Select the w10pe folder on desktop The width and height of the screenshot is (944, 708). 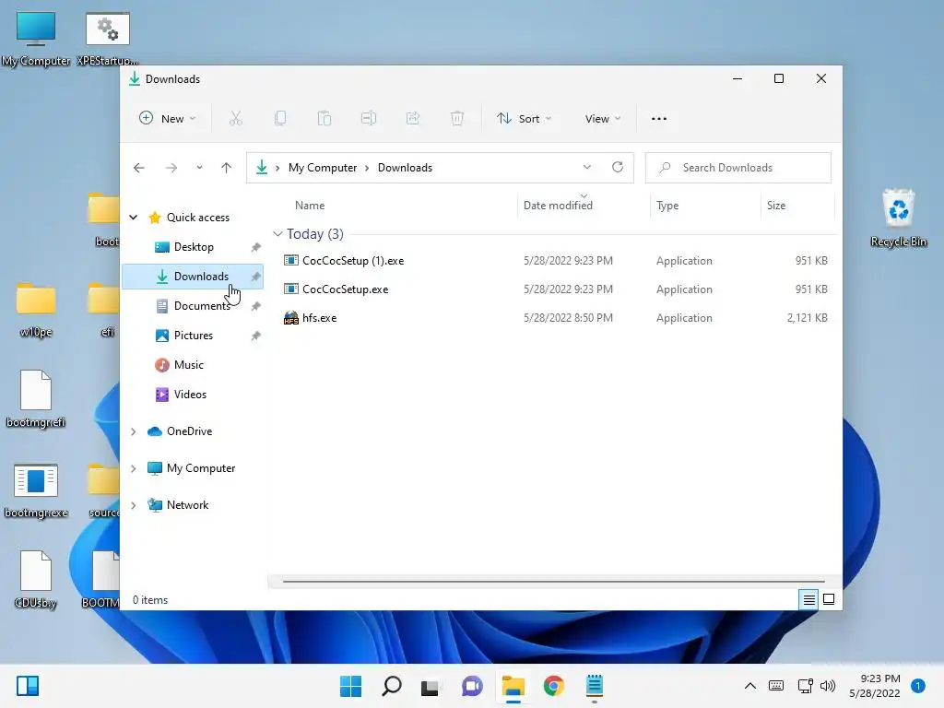tap(36, 310)
